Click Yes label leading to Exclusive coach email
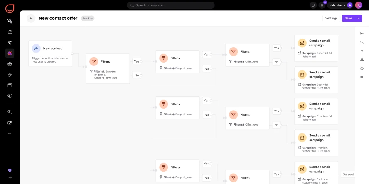 coord(276,174)
